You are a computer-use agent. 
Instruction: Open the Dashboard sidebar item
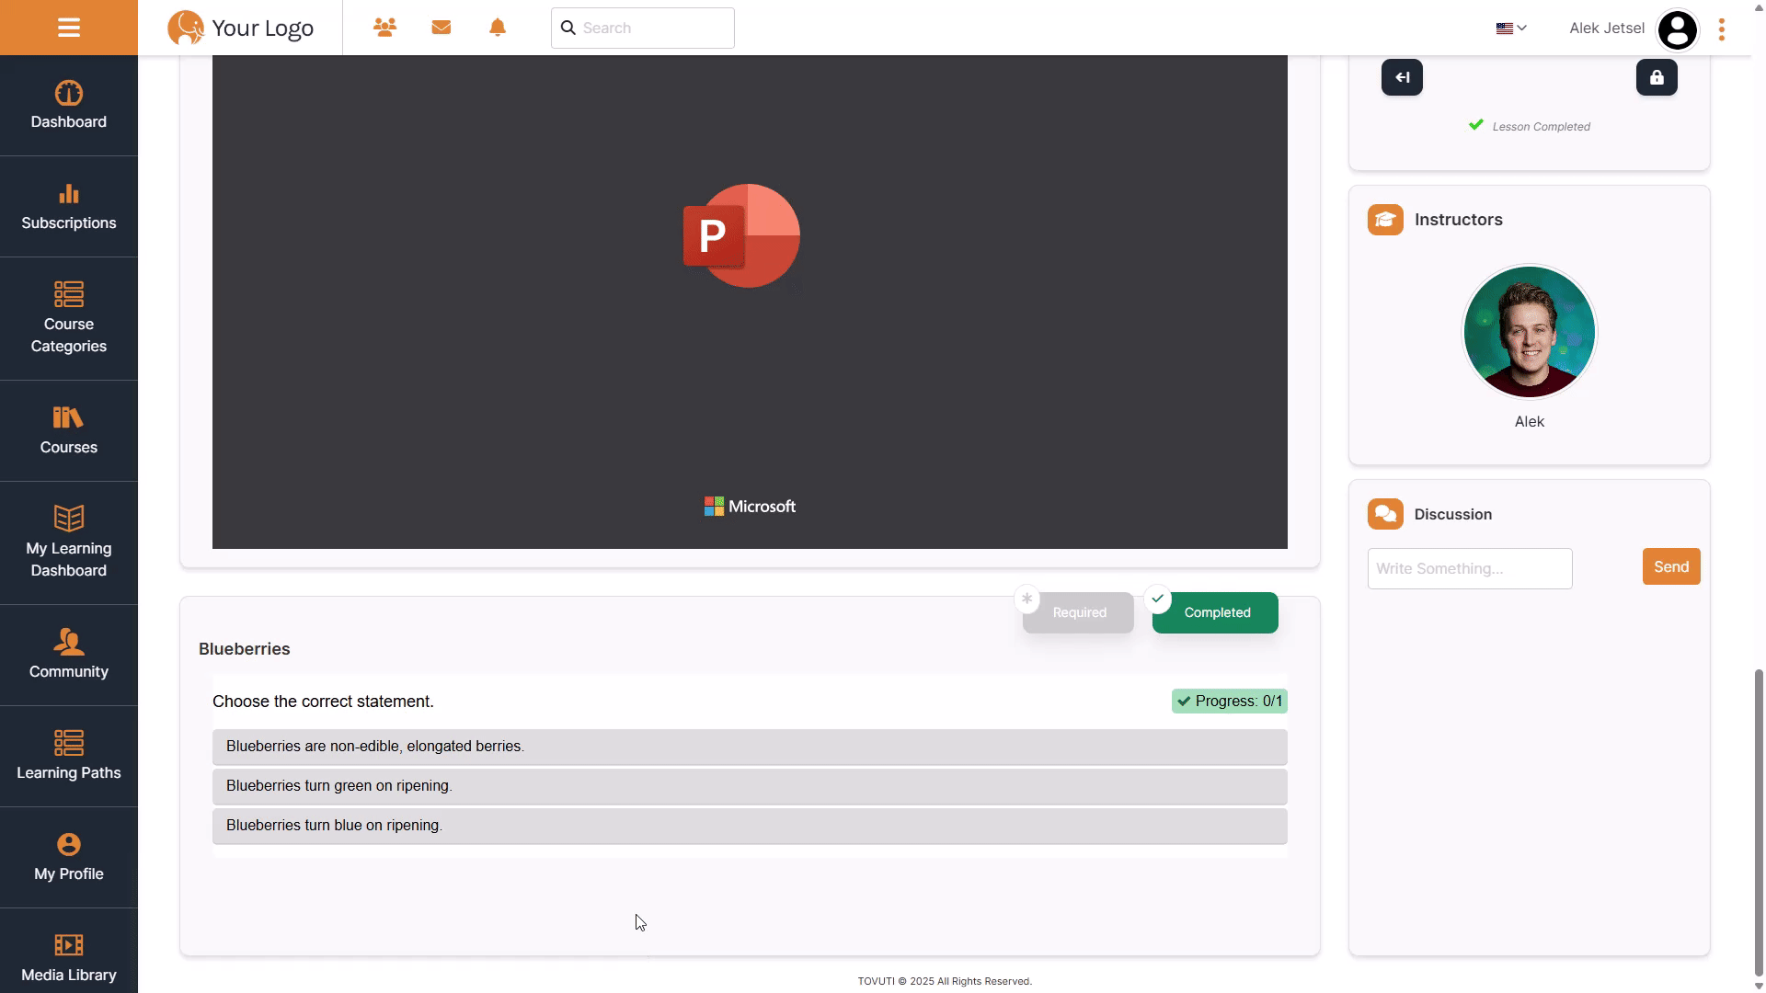[69, 106]
